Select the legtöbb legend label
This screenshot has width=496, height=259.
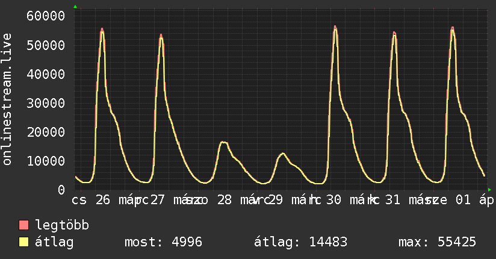[63, 225]
